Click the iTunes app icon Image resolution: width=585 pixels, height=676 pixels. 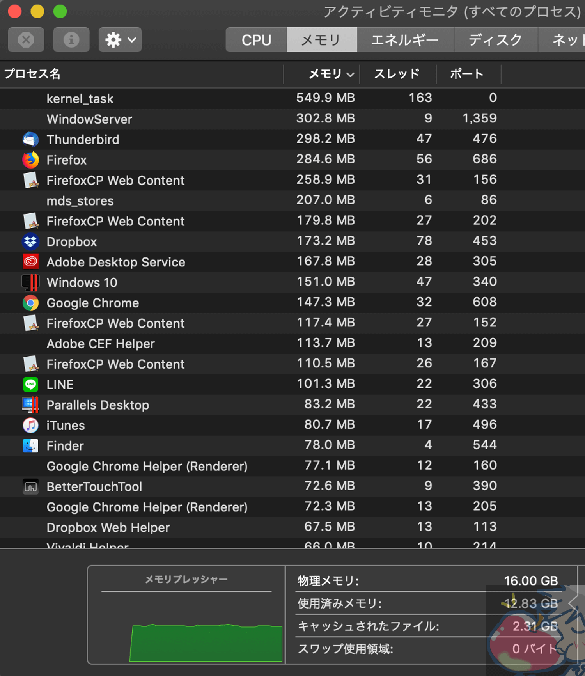click(30, 425)
